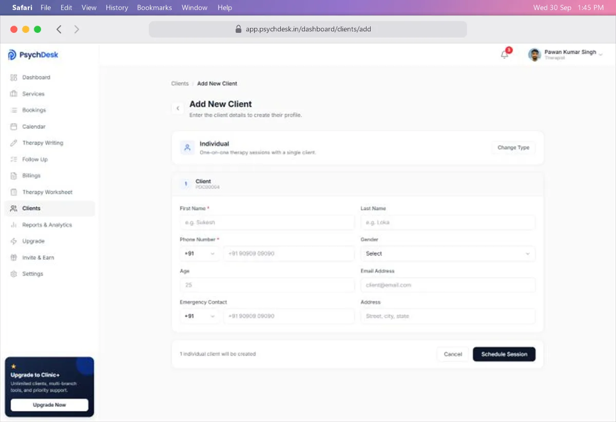Go to Clients breadcrumb link

click(180, 84)
